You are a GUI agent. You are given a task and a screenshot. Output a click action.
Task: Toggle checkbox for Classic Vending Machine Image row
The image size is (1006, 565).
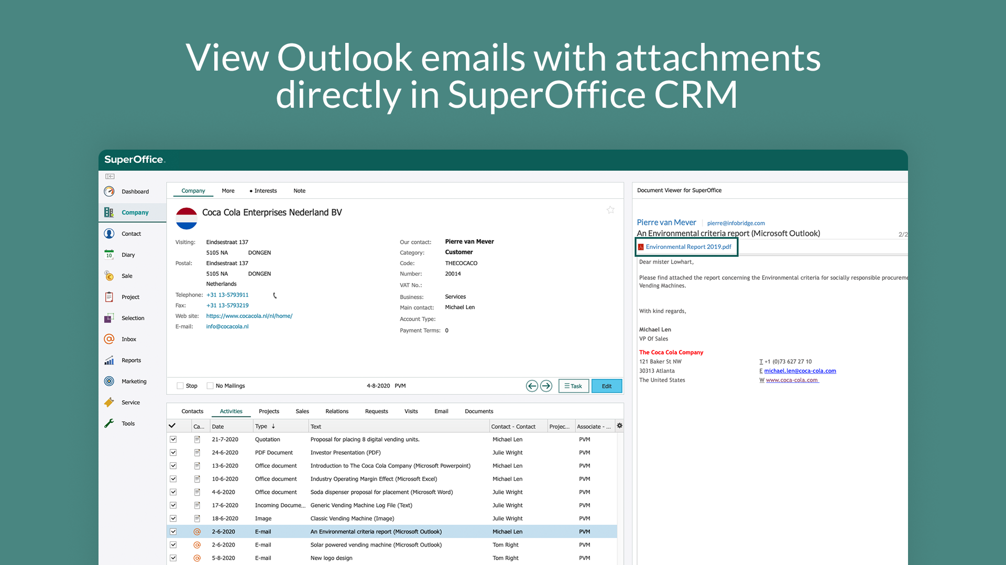pos(173,518)
